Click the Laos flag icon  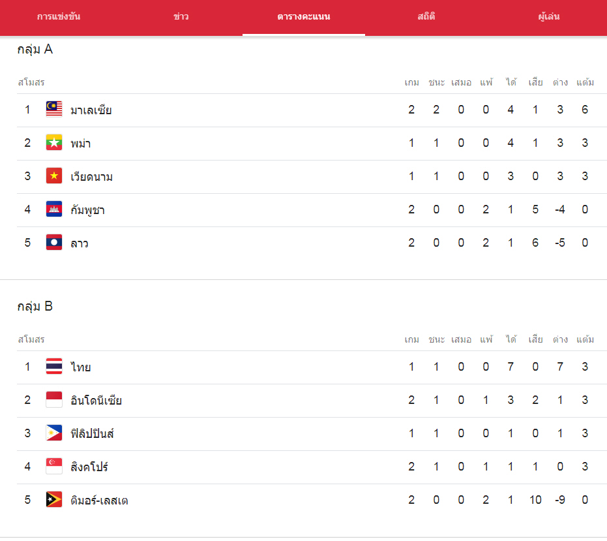[x=54, y=242]
